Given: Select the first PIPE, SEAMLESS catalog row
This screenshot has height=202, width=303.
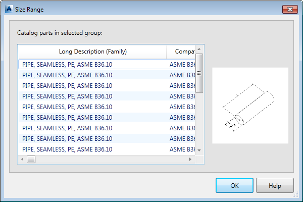Looking at the screenshot, I should click(67, 64).
